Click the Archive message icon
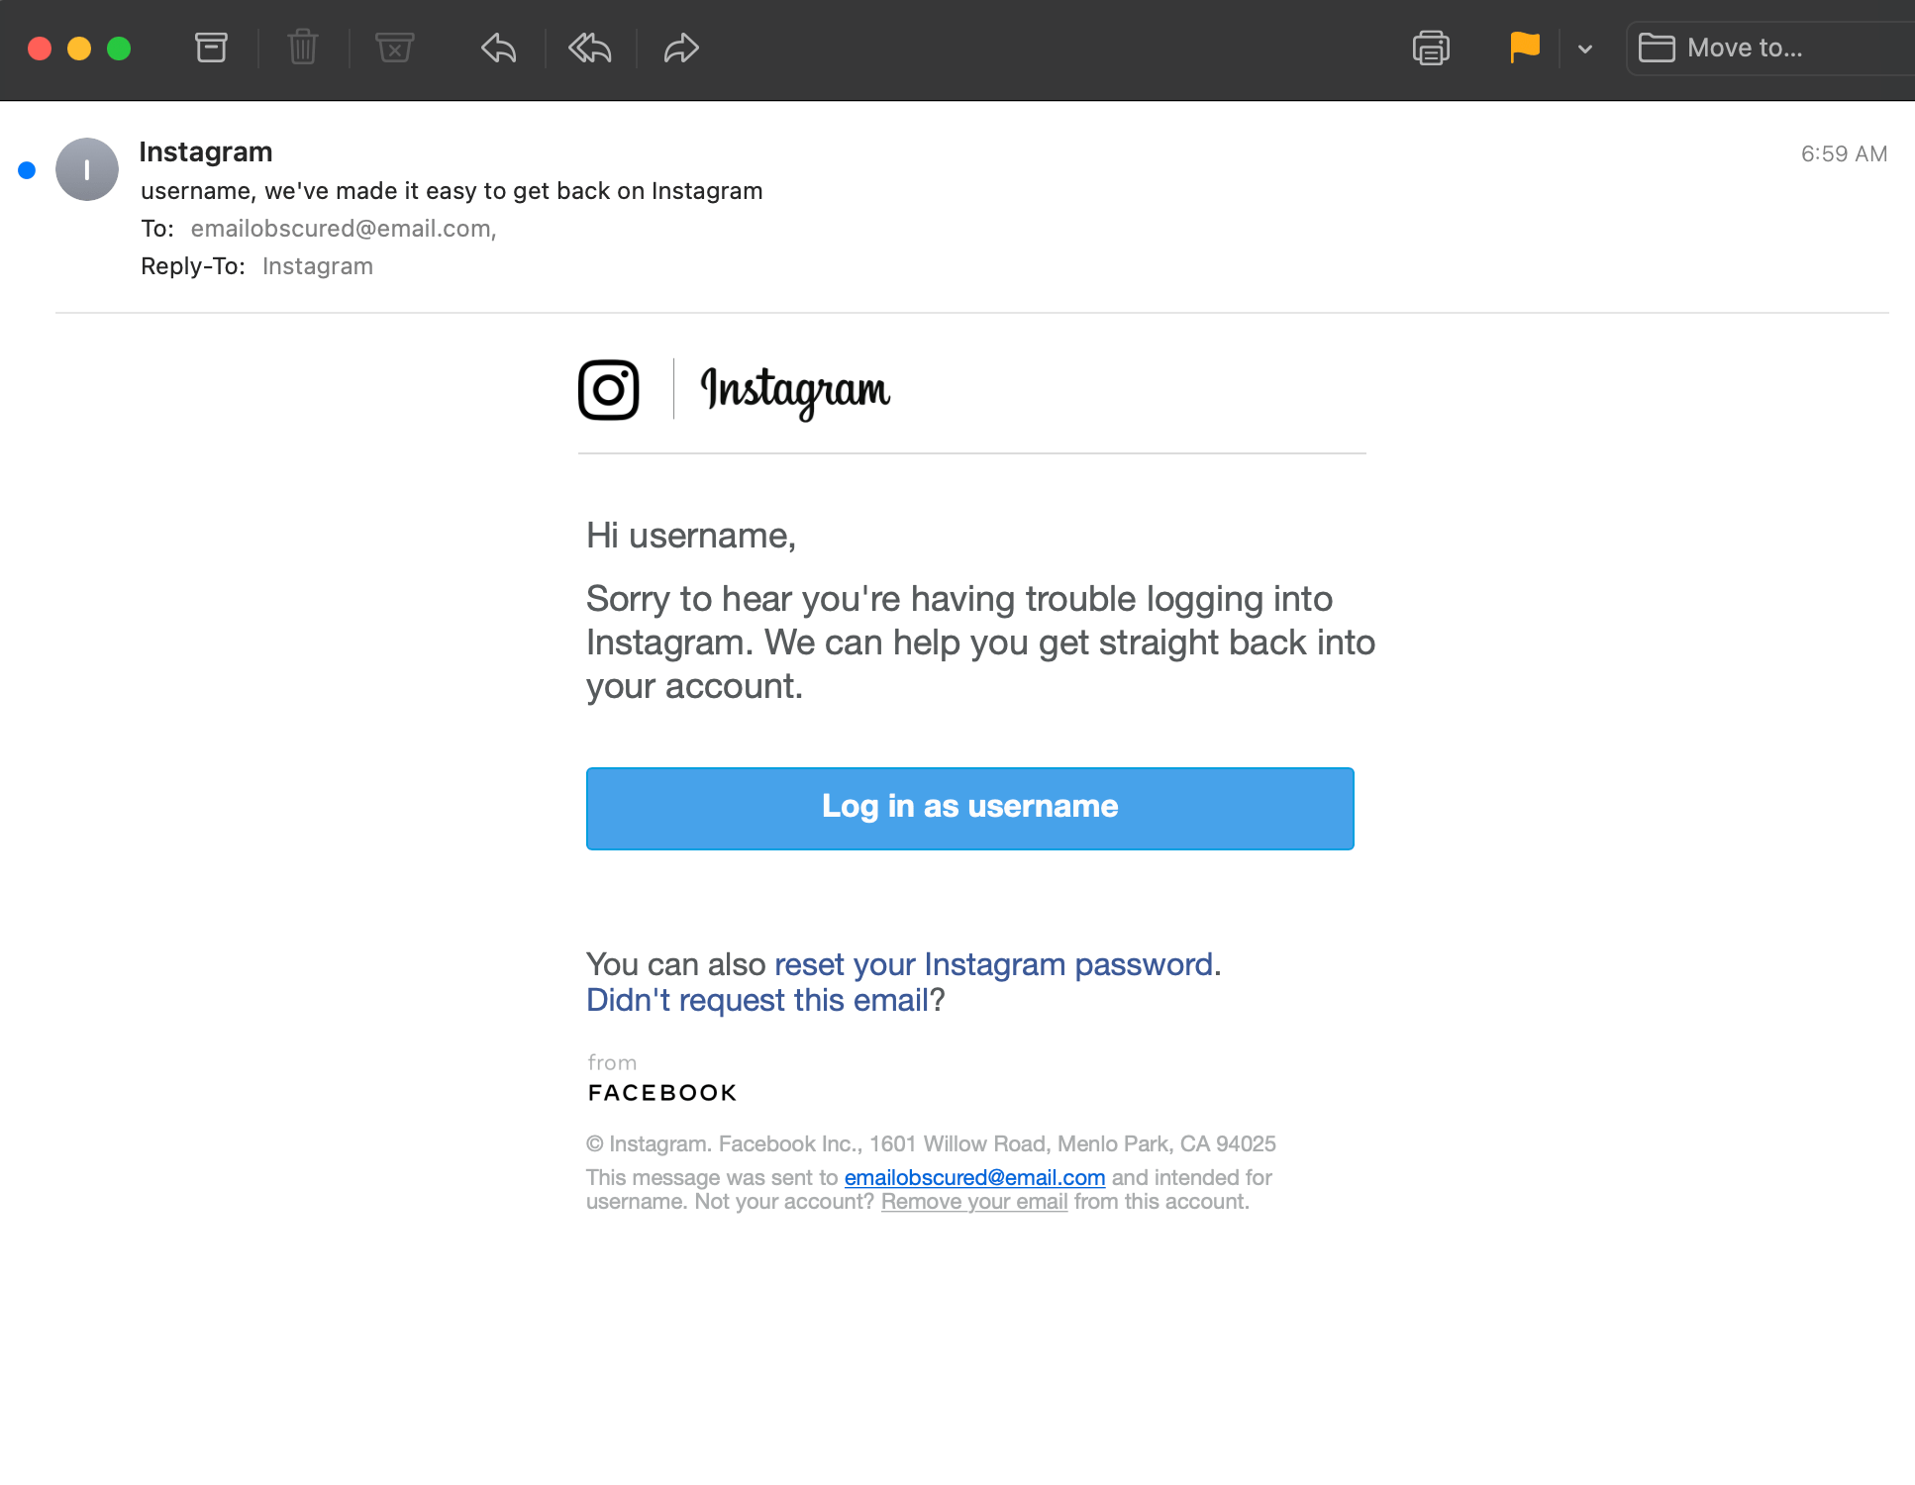The width and height of the screenshot is (1915, 1485). (211, 48)
